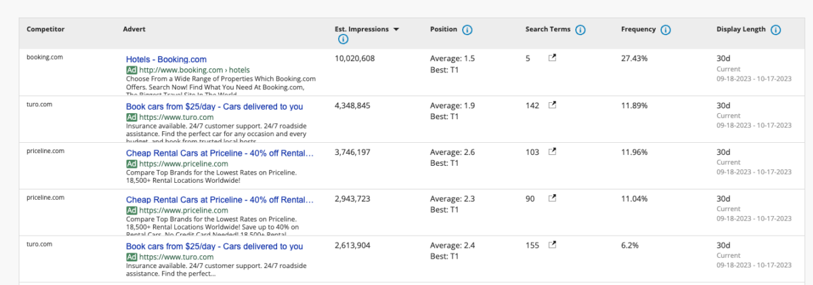The image size is (813, 285).
Task: Click the 4,348,845 impressions value
Action: 353,106
